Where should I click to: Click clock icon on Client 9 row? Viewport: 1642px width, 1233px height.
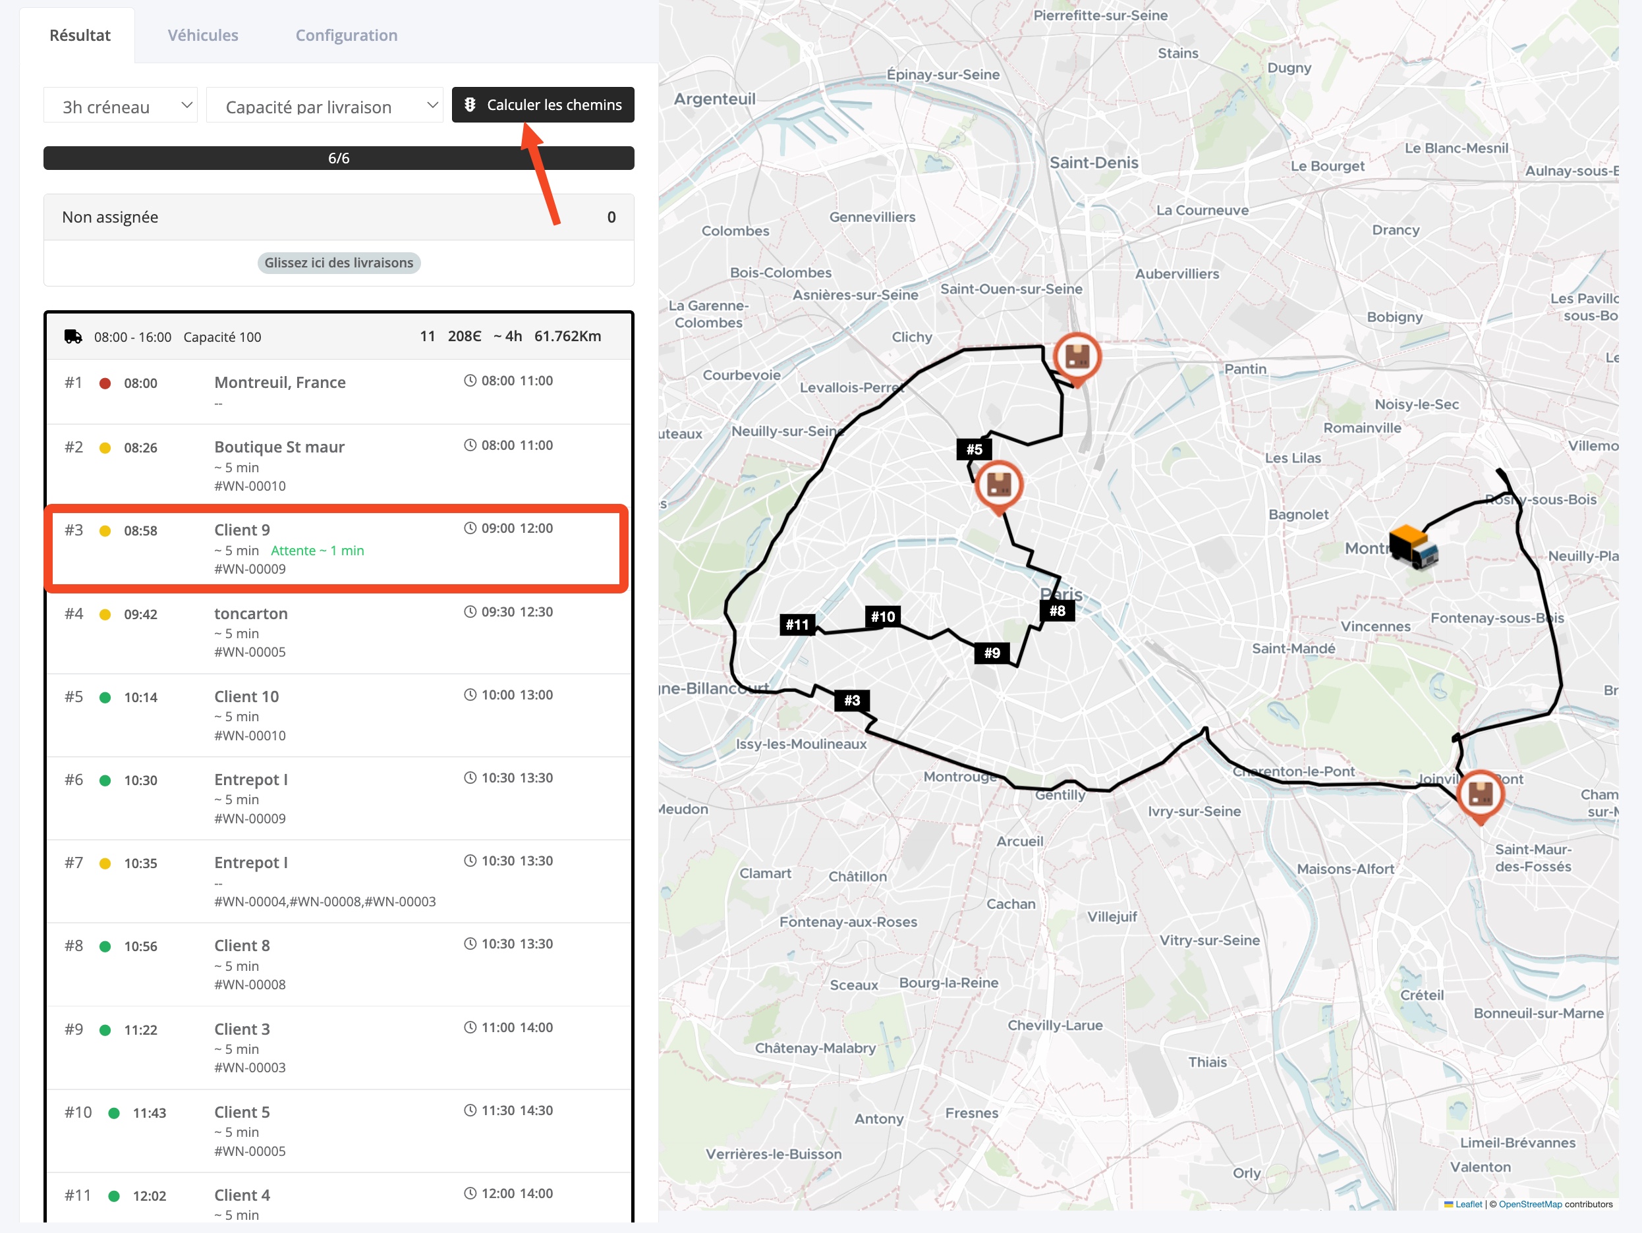pyautogui.click(x=470, y=528)
